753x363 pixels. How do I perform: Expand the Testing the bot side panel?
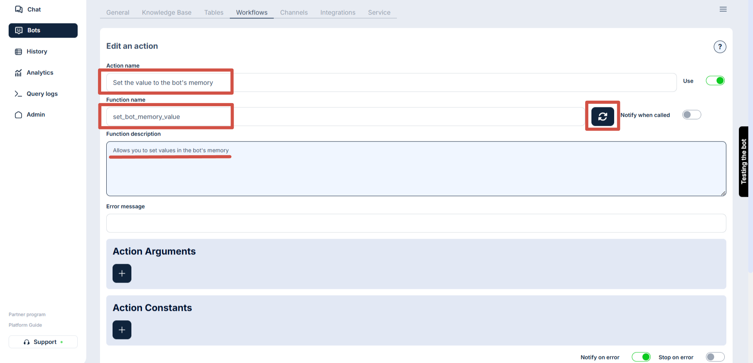pos(744,162)
